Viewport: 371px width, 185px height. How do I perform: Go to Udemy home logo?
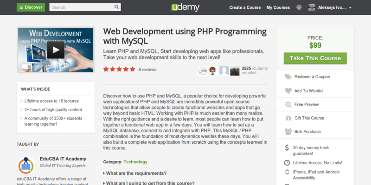point(185,7)
